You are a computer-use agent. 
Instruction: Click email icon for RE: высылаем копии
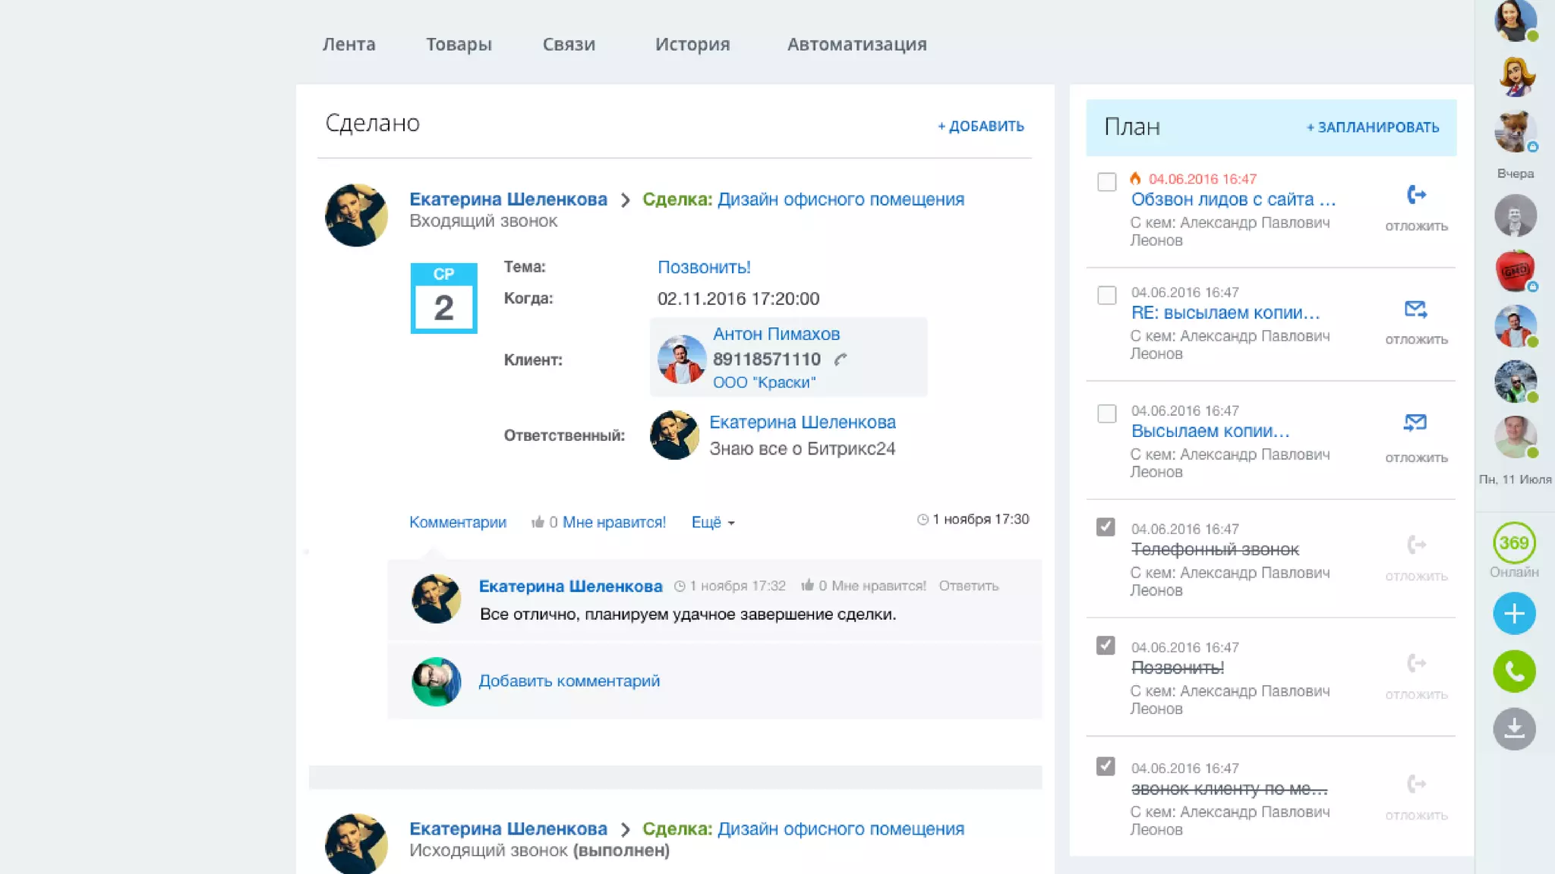coord(1415,309)
